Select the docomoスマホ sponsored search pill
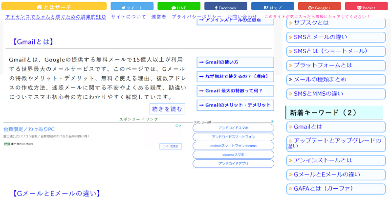 pyautogui.click(x=233, y=154)
